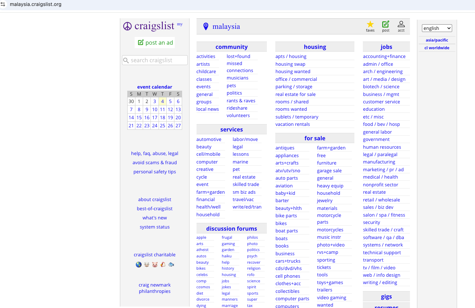Image resolution: width=475 pixels, height=308 pixels.
Task: Open the gigs section header
Action: pyautogui.click(x=386, y=296)
